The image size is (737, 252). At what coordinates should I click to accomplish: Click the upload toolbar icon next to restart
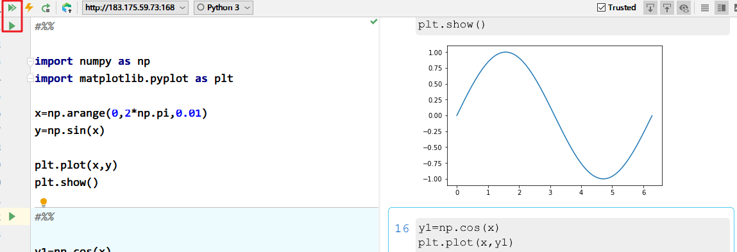67,8
